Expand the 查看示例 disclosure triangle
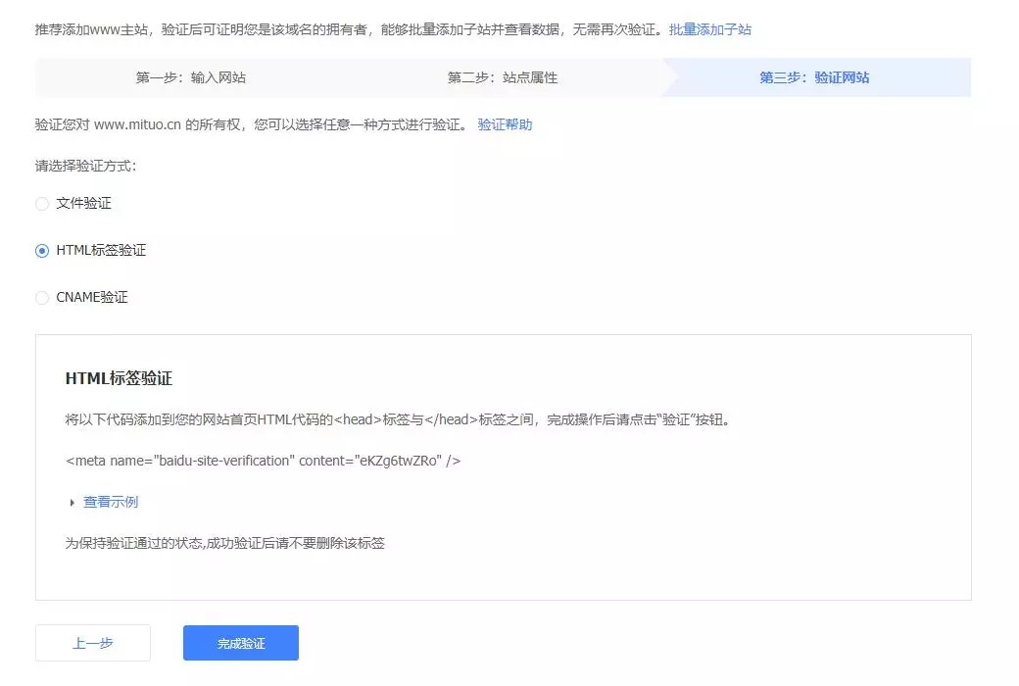1019x686 pixels. (72, 503)
